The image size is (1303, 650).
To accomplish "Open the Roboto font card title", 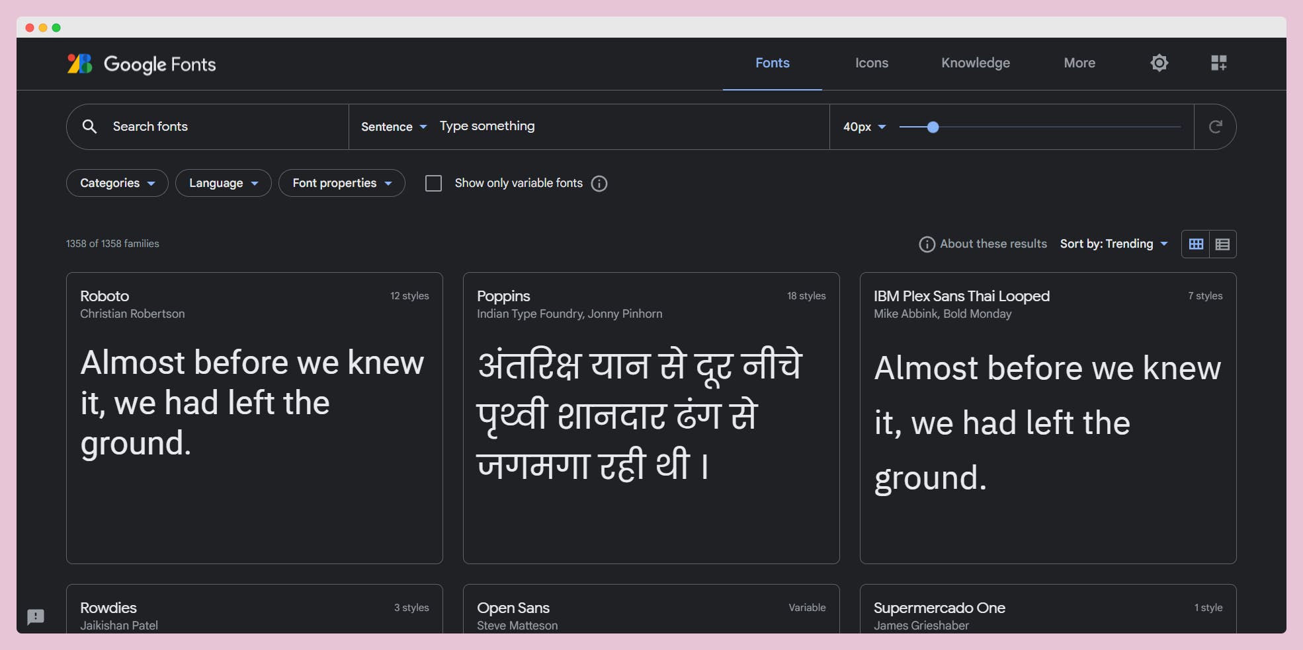I will coord(105,296).
